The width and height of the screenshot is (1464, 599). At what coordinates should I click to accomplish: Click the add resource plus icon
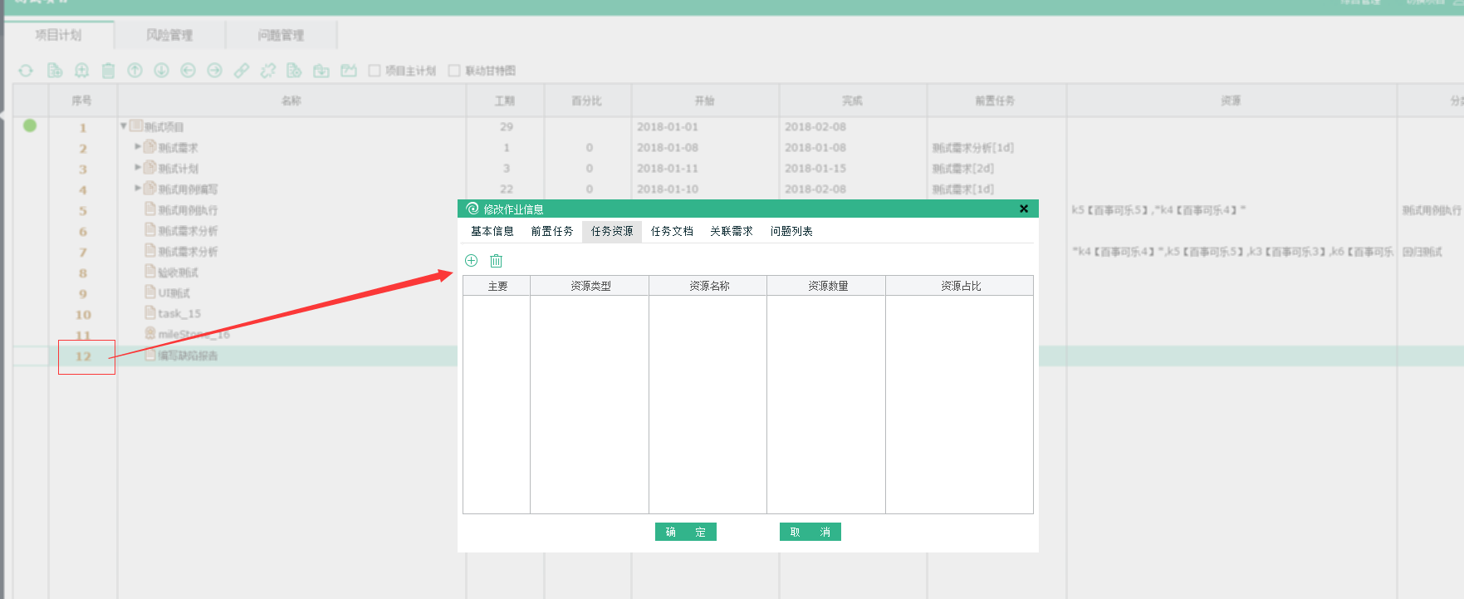[472, 261]
